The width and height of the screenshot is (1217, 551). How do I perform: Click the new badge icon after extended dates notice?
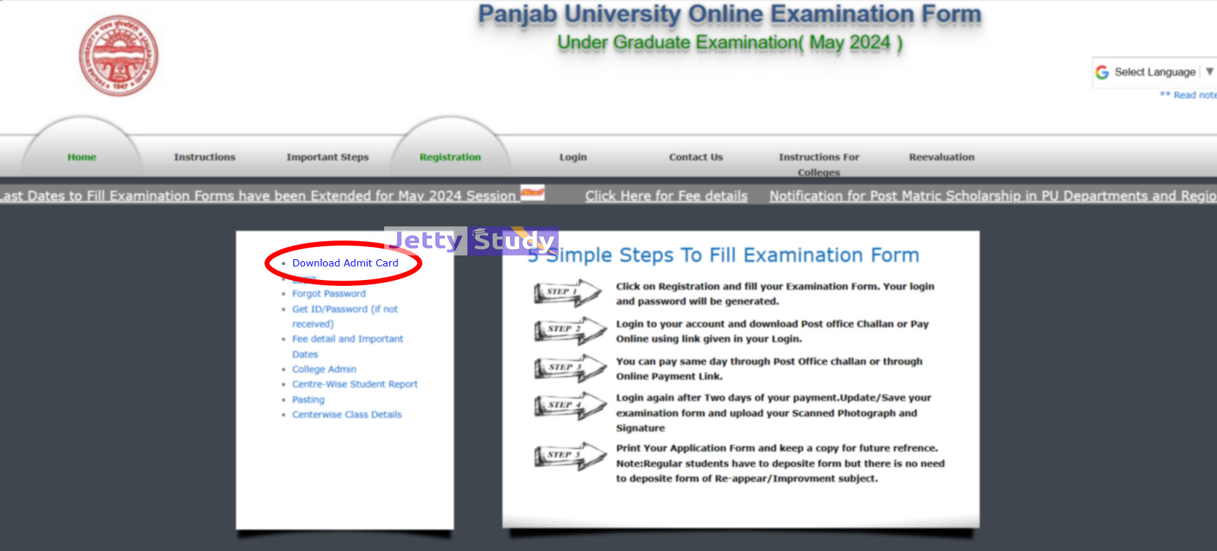click(532, 193)
